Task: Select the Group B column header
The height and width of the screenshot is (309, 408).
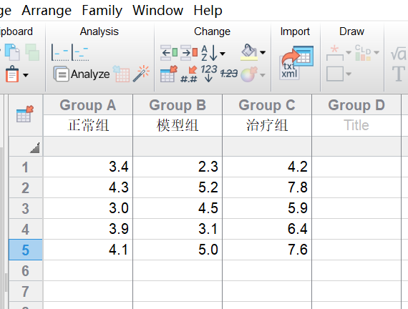Action: tap(178, 105)
